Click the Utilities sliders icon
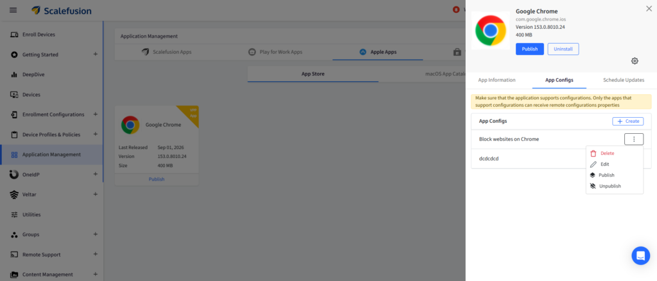Viewport: 657px width, 281px height. point(14,214)
